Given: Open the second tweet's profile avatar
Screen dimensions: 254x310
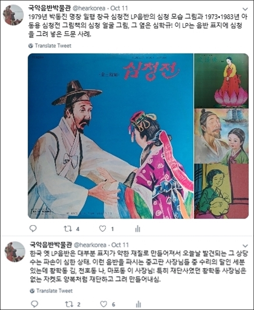Looking at the screenshot, I should (x=15, y=252).
